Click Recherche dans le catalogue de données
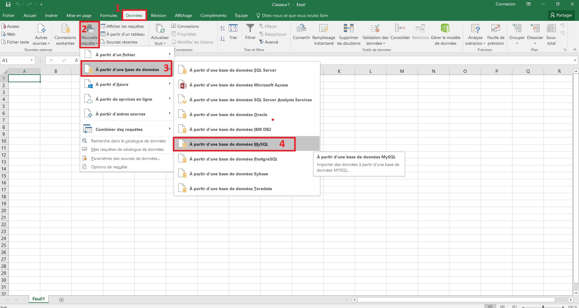 [x=127, y=141]
